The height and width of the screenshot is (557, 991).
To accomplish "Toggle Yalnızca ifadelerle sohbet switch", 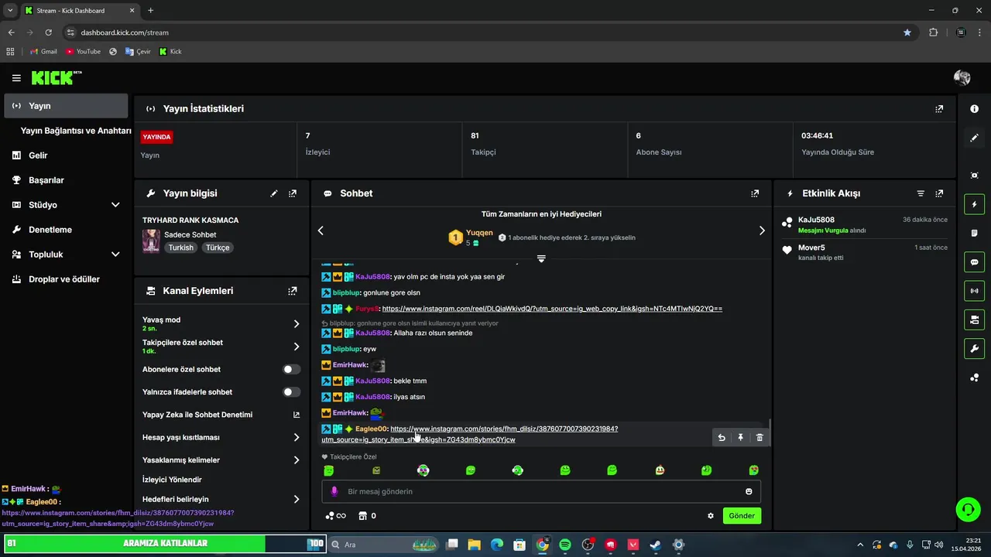I will click(291, 392).
